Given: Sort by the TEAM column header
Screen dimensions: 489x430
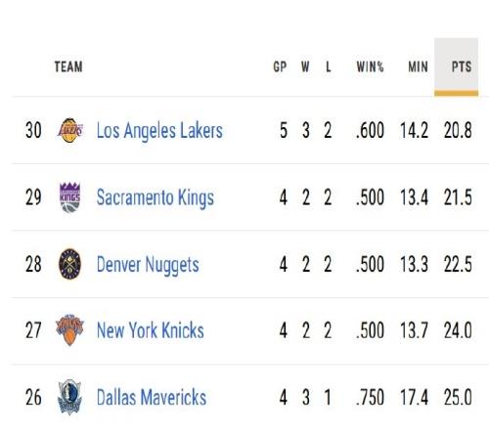Looking at the screenshot, I should click(68, 66).
